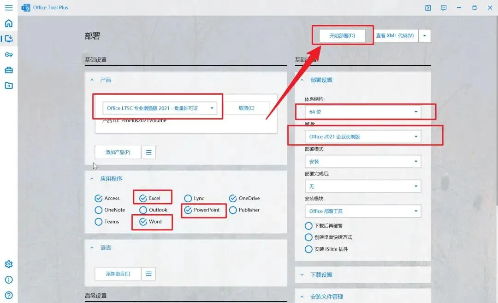Viewport: 498px width, 303px height.
Task: Click 查看 XML 代码(V) button
Action: [395, 36]
